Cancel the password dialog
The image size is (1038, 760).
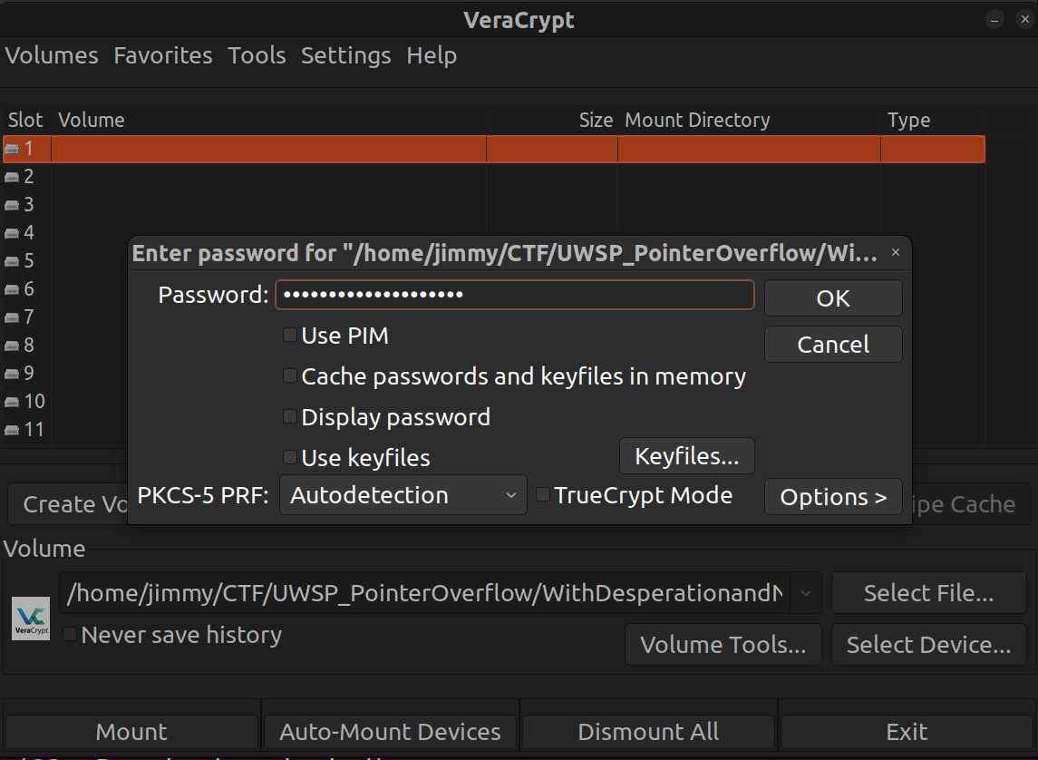833,345
